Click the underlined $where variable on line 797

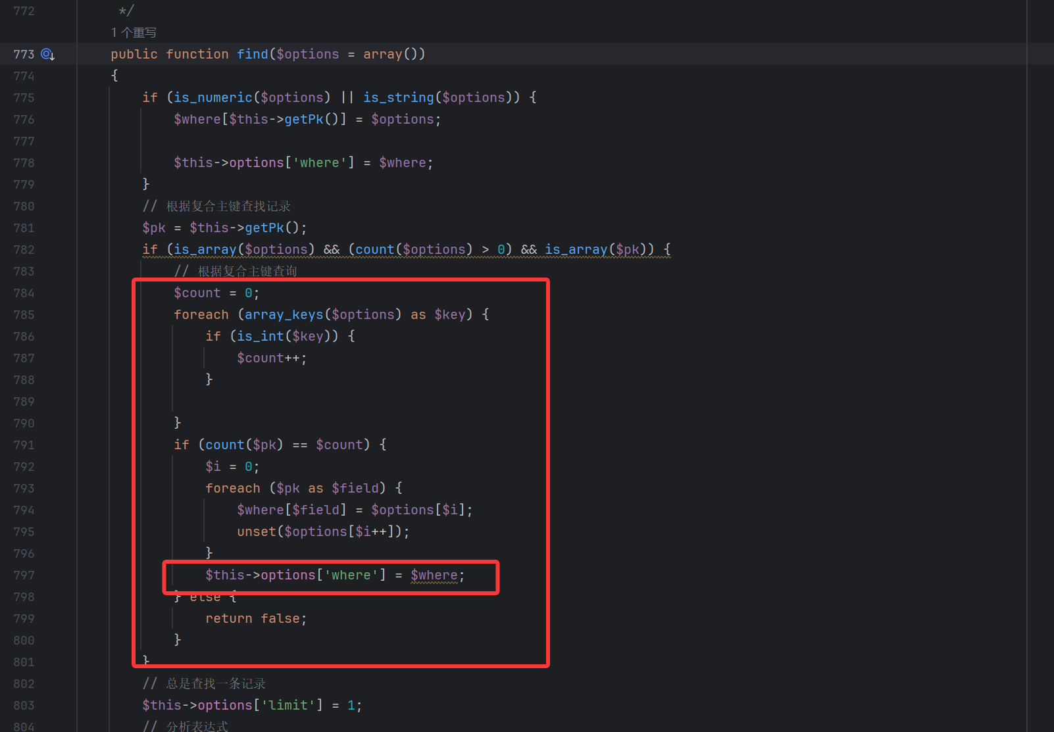tap(434, 575)
